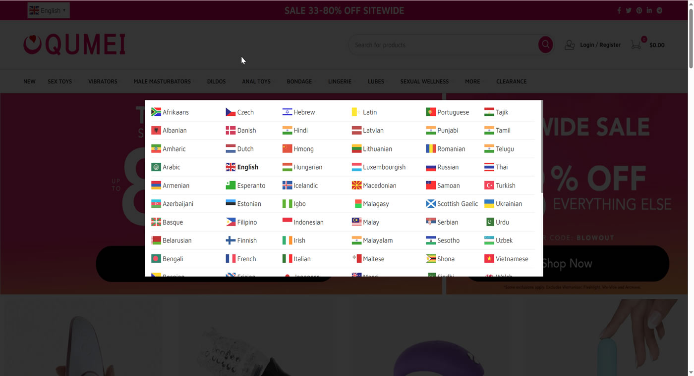Choose Ukrainian from the list
The width and height of the screenshot is (694, 376).
[x=503, y=204]
